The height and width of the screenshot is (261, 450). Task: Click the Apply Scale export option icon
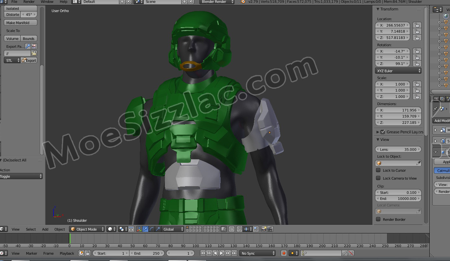[x=28, y=46]
